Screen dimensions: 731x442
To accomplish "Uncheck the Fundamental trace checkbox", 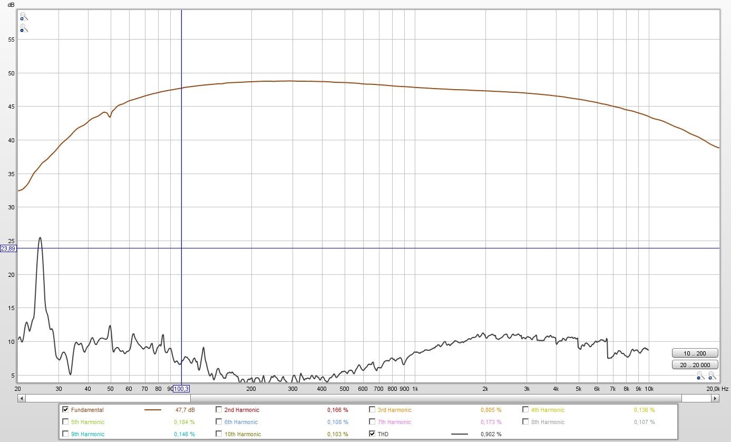I will point(65,410).
